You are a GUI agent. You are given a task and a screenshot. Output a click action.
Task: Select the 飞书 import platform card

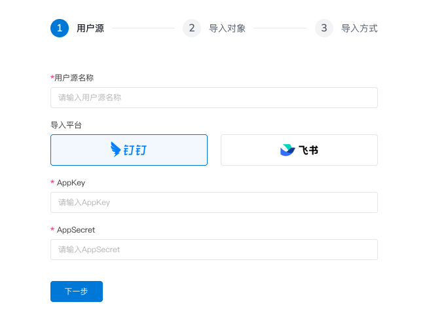(x=299, y=150)
